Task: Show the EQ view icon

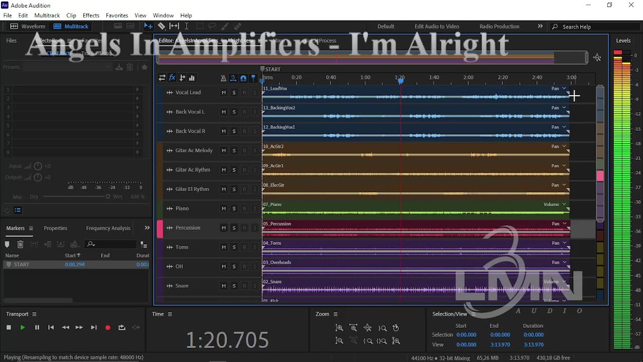Action: [x=191, y=77]
